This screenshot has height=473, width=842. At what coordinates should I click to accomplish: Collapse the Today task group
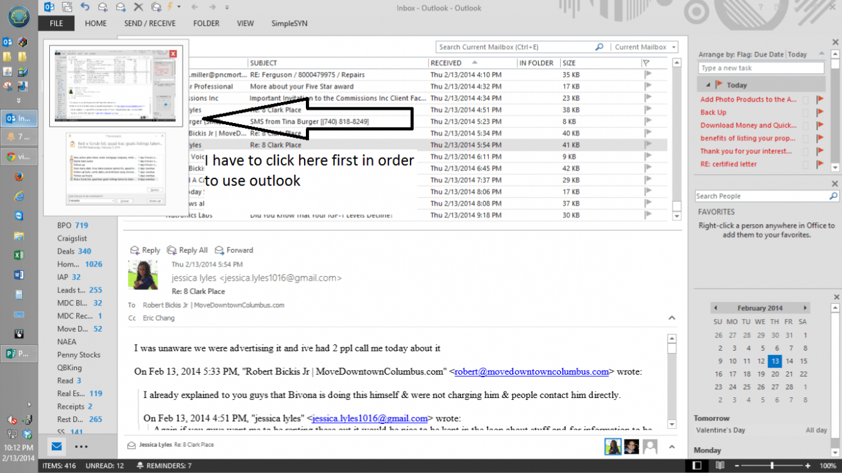[708, 85]
